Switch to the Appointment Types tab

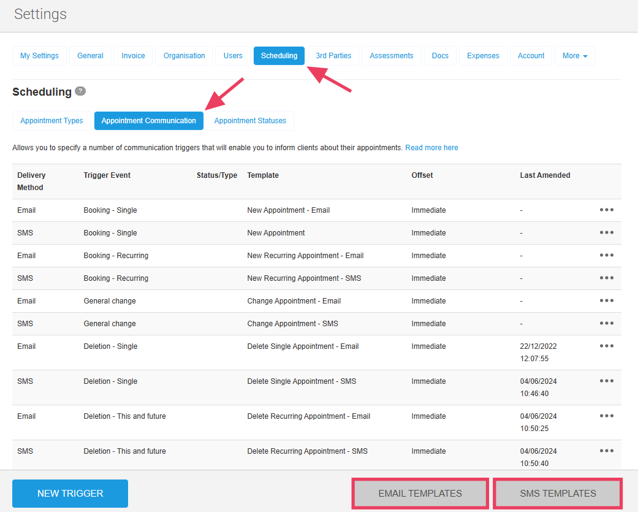[51, 121]
